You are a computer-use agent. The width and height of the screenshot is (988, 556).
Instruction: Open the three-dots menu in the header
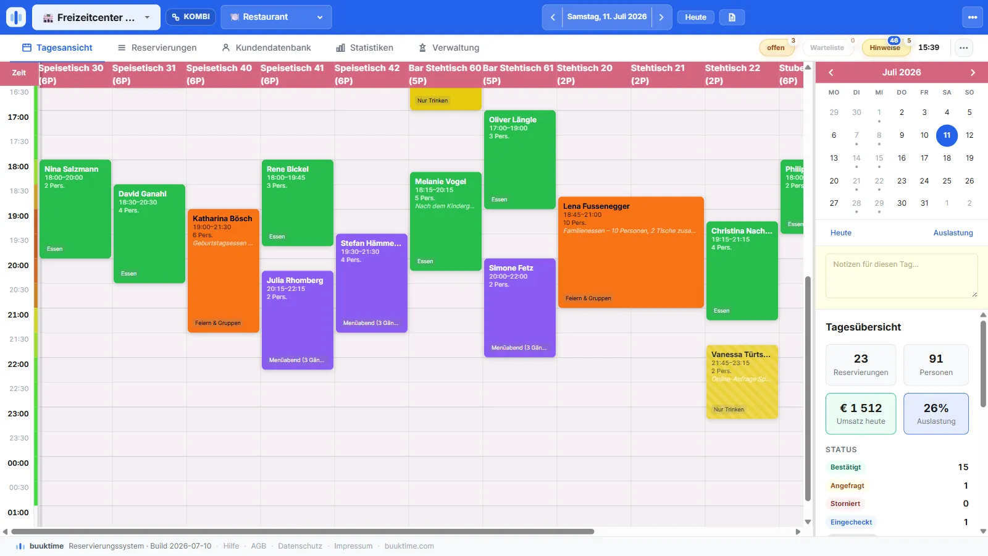pyautogui.click(x=973, y=17)
